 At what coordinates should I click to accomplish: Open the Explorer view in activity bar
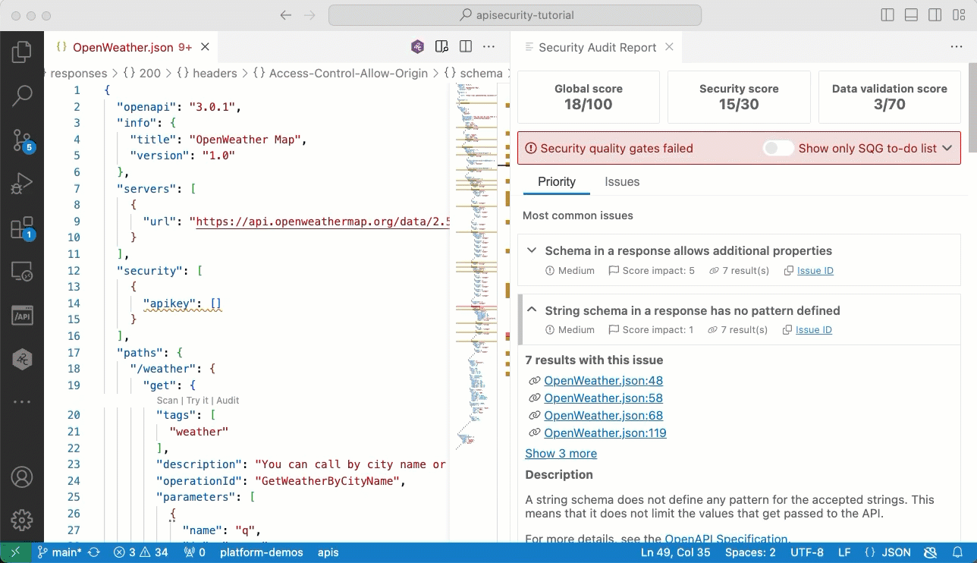22,52
